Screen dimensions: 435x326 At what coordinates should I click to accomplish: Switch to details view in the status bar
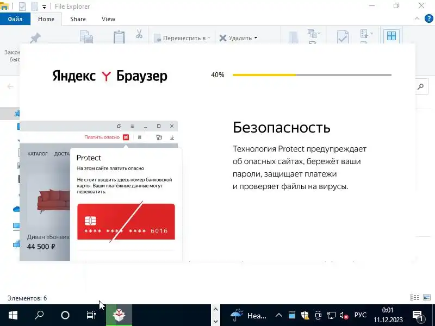pos(415,298)
